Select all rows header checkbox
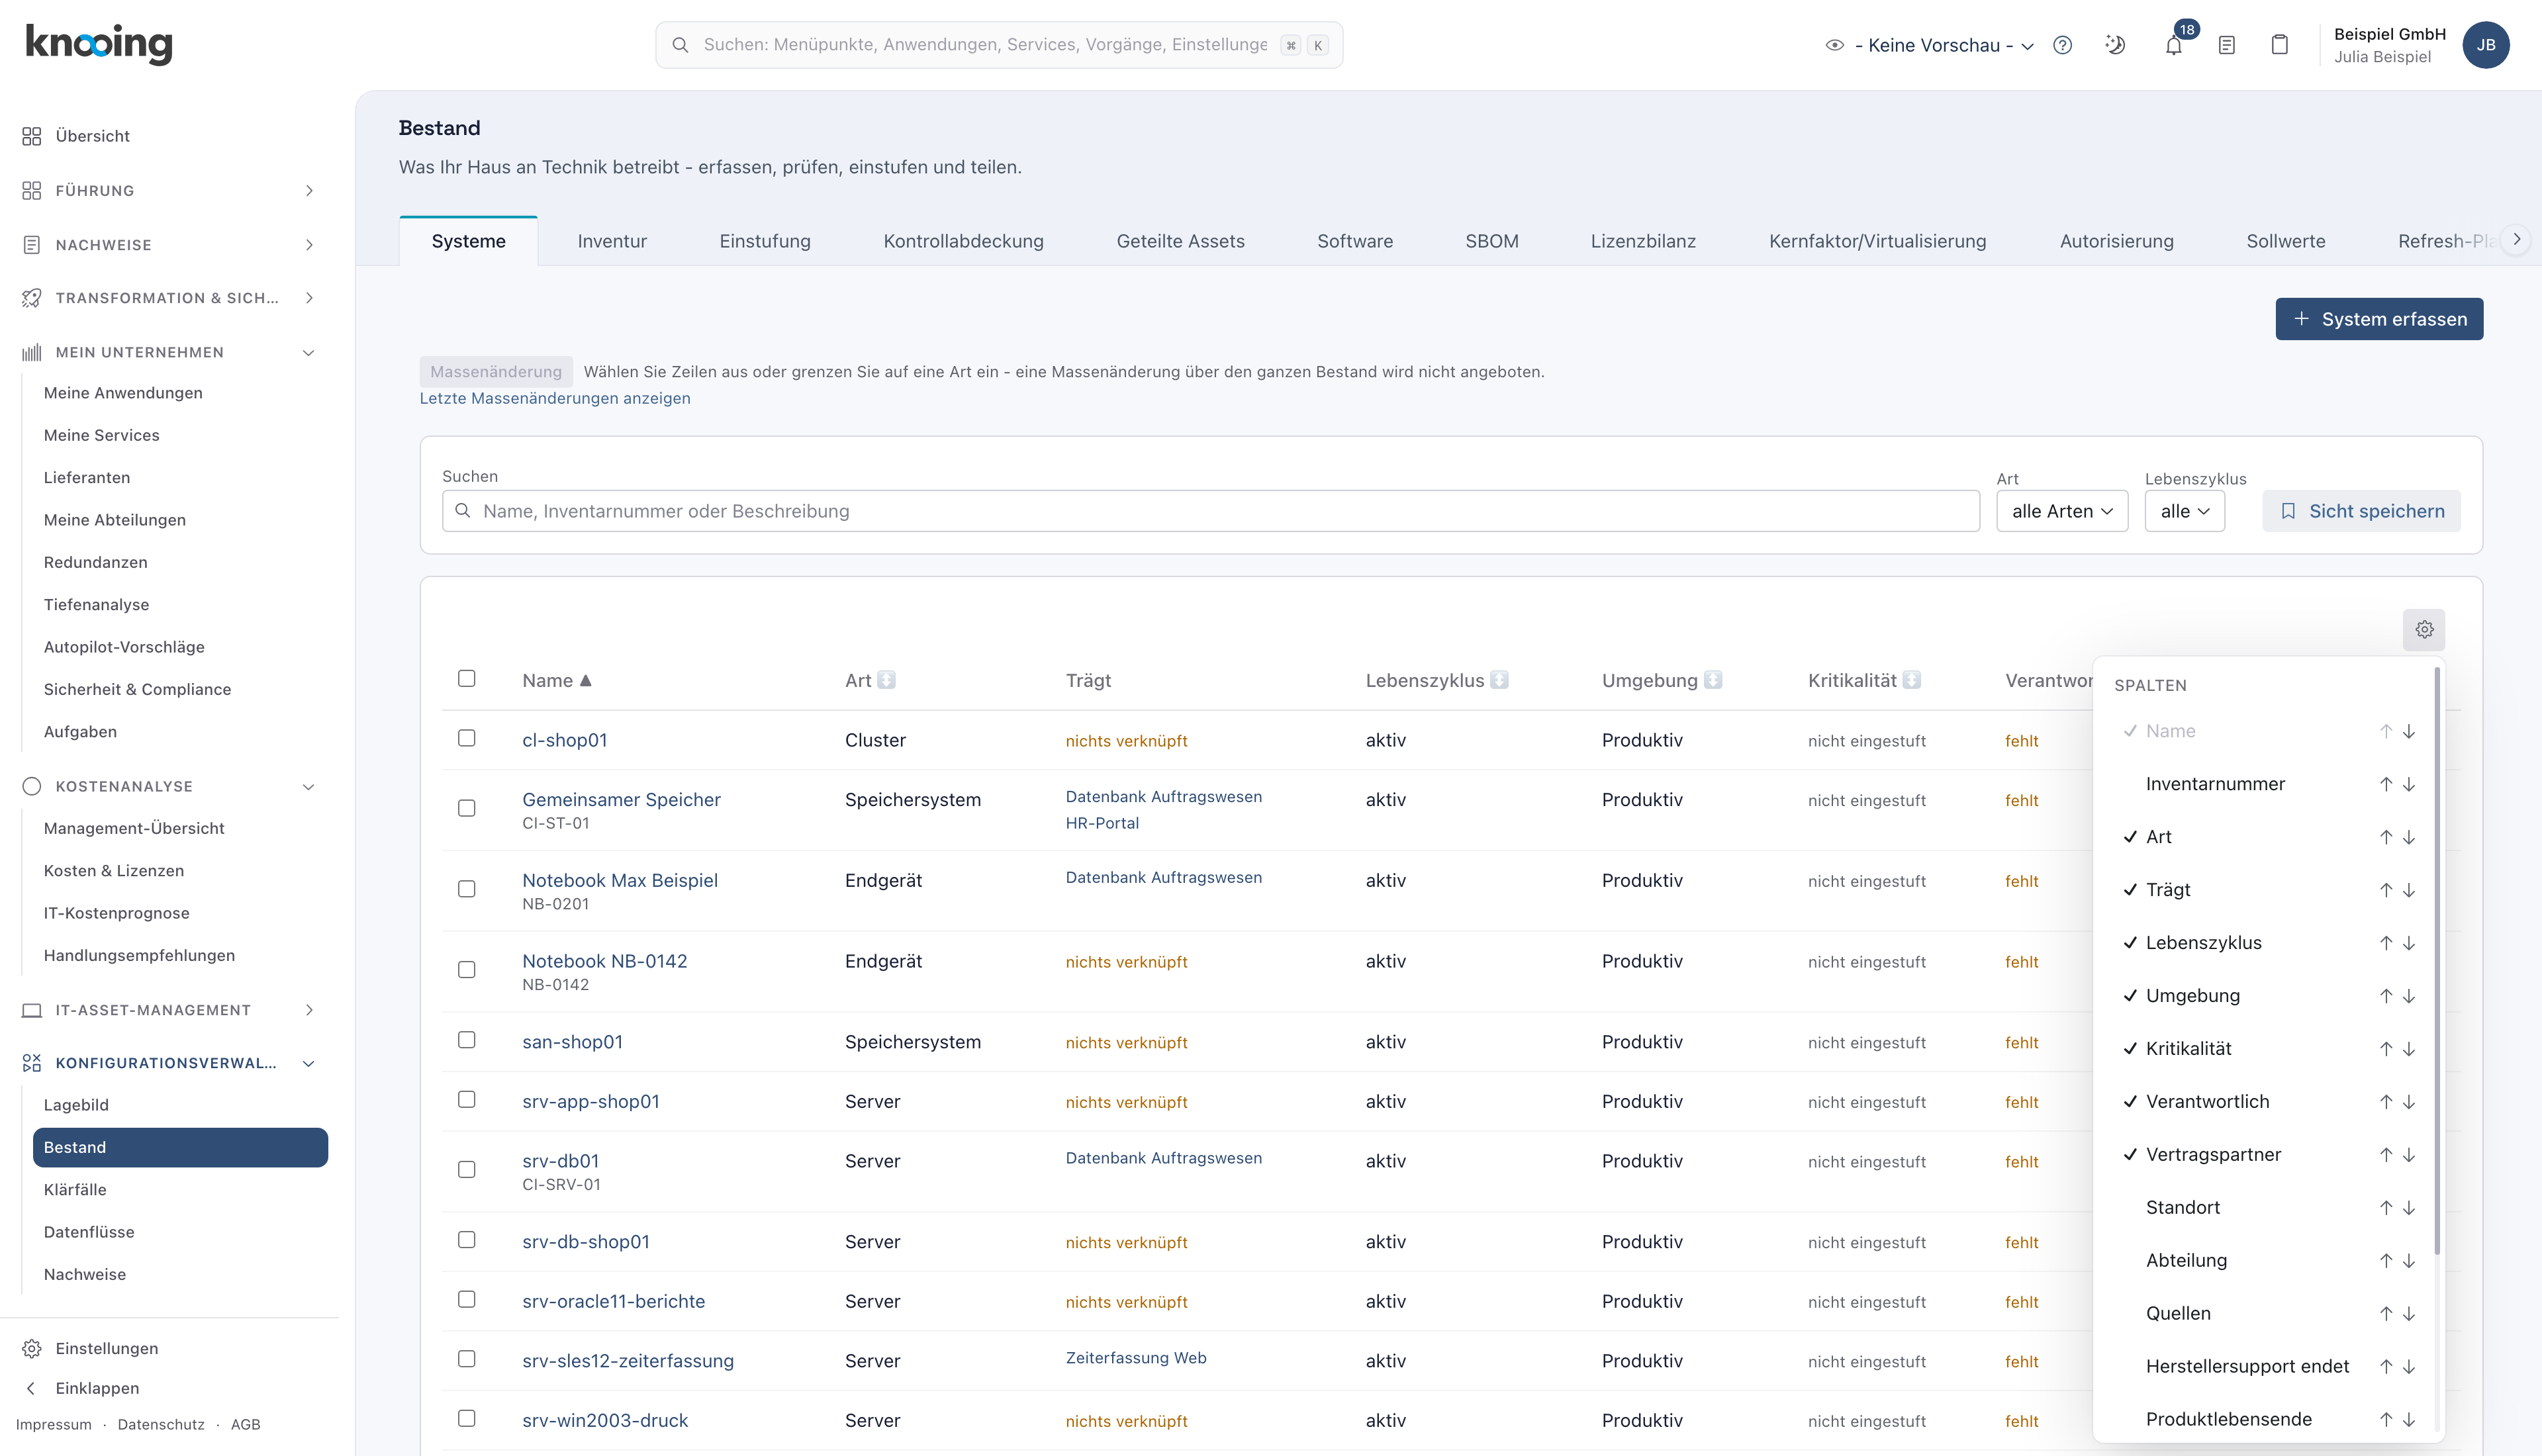 (467, 679)
